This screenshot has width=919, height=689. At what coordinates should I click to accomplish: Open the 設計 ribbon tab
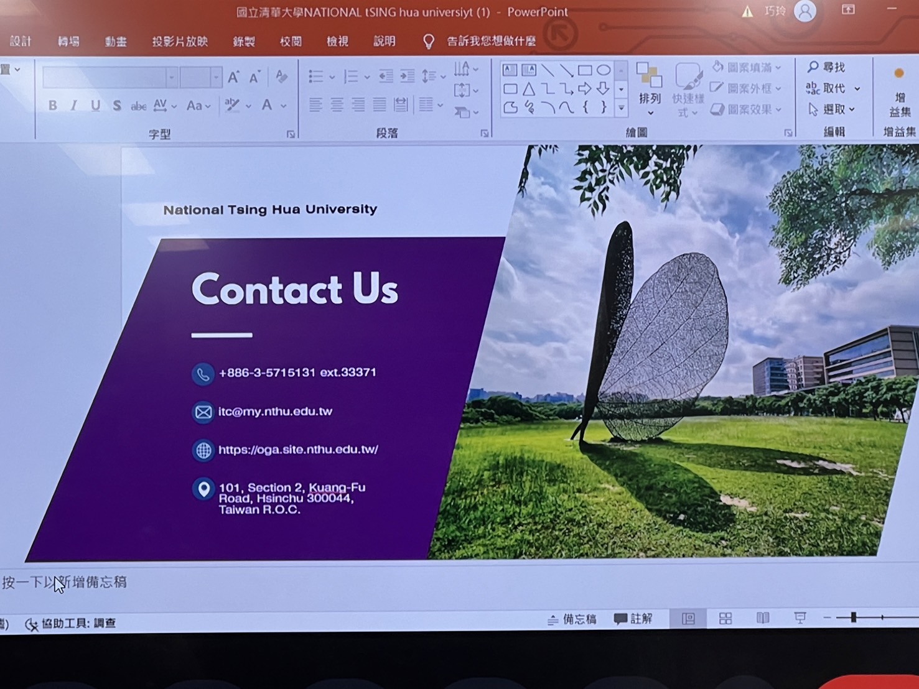coord(20,41)
